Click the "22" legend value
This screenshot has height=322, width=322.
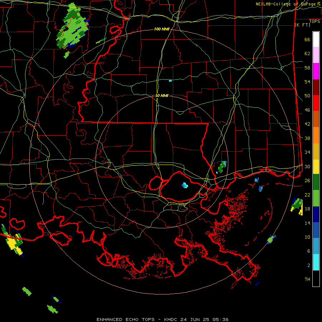pos(307,195)
